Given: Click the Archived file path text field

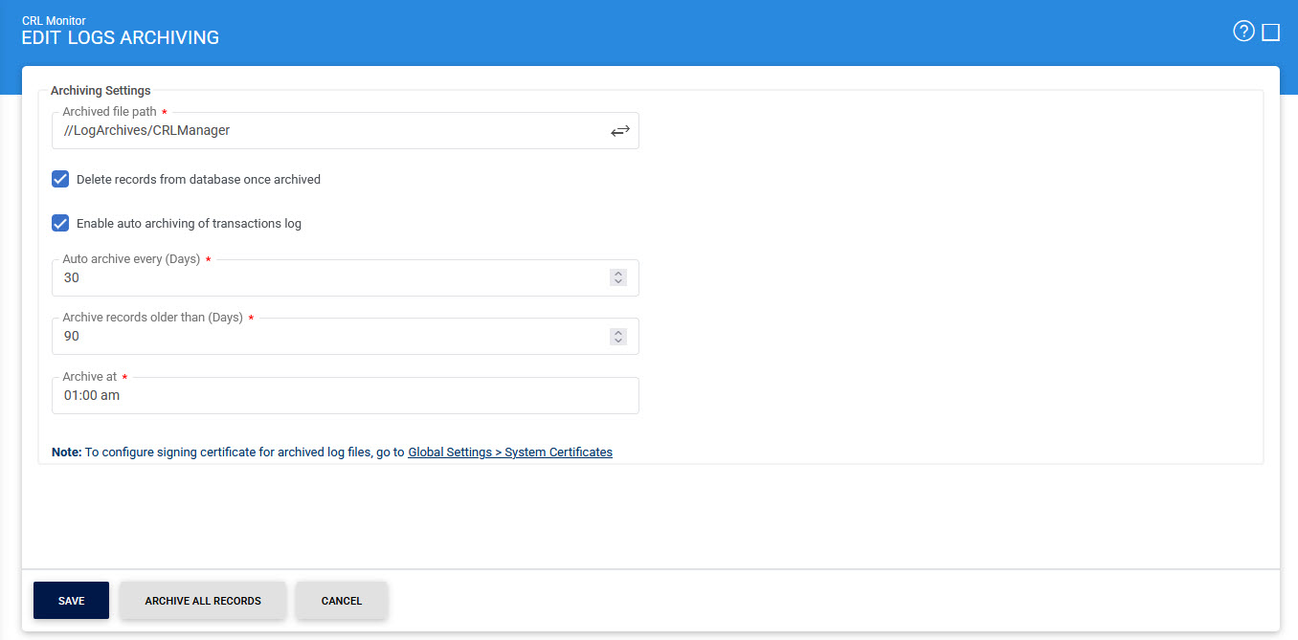Looking at the screenshot, I should point(325,131).
